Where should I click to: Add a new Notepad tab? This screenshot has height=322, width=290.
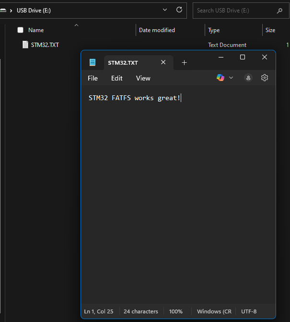point(184,63)
